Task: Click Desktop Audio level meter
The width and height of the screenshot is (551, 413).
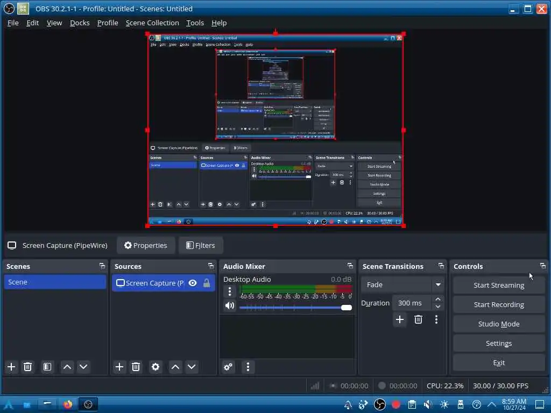Action: (295, 289)
